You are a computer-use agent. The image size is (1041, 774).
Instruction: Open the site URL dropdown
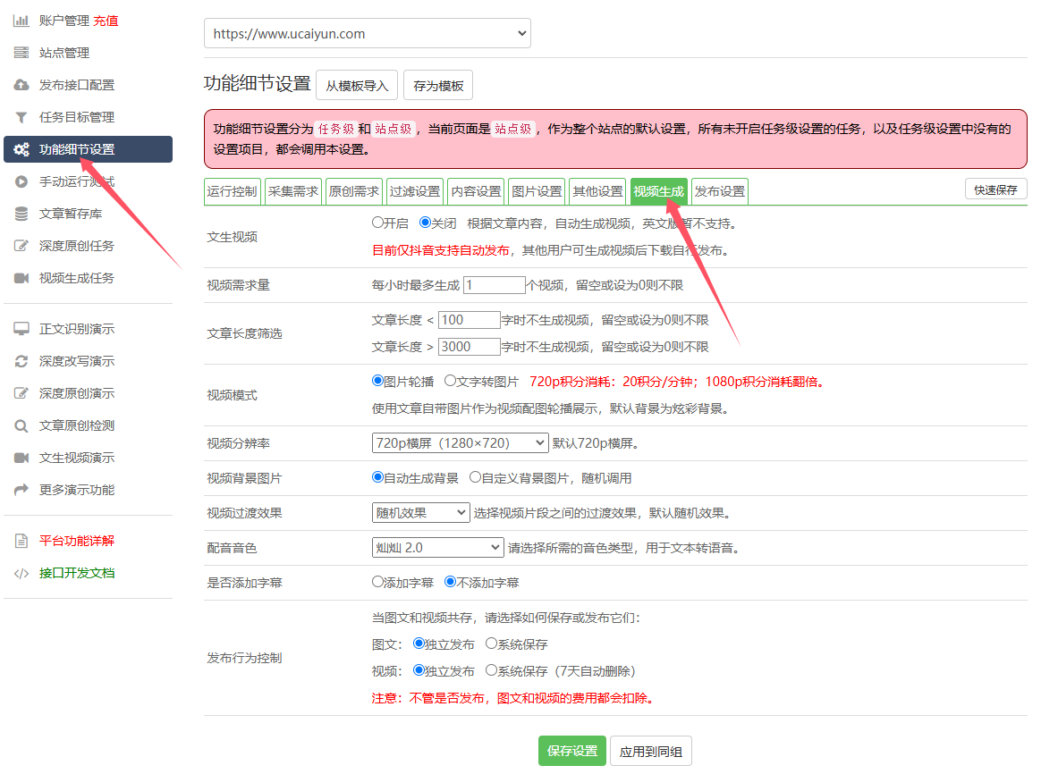368,33
